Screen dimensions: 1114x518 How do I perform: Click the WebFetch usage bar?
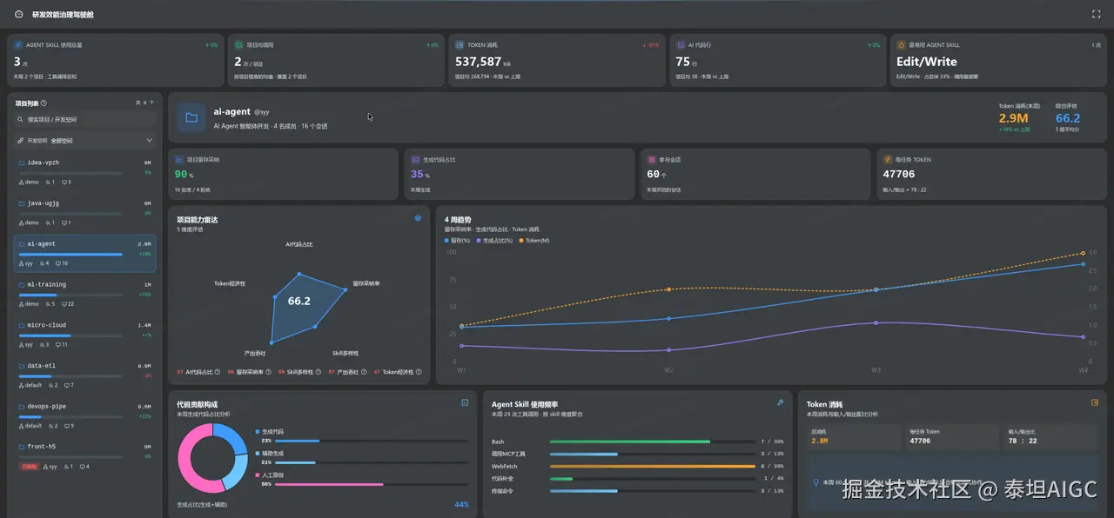point(652,466)
